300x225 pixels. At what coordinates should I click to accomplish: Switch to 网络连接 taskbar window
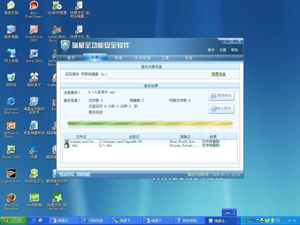[96, 221]
